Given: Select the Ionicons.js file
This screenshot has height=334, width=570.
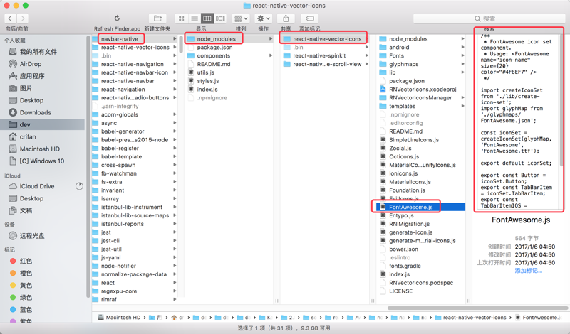Looking at the screenshot, I should click(403, 173).
